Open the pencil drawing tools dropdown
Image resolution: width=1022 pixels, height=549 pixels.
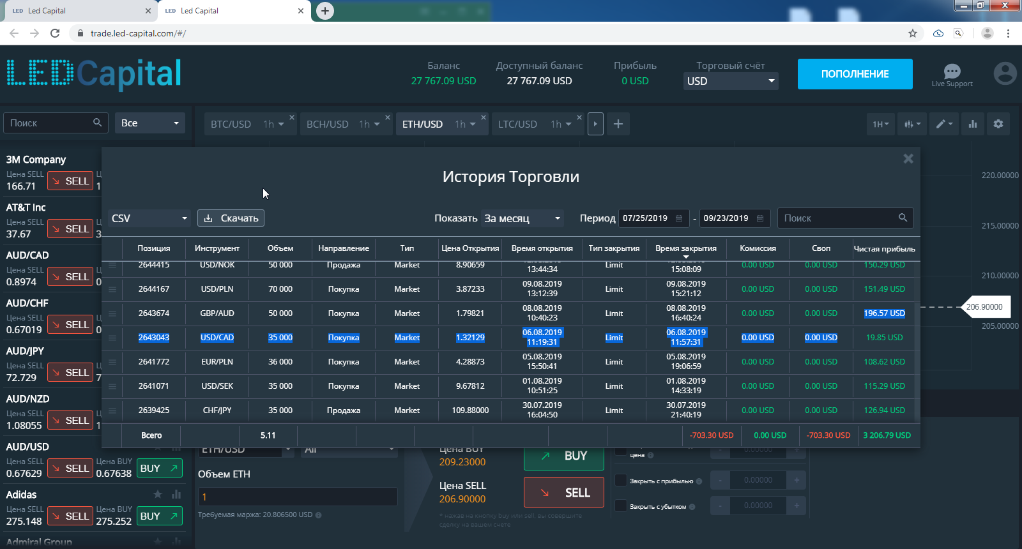(944, 124)
